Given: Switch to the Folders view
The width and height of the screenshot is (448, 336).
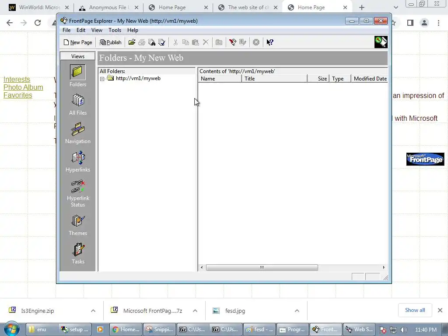Looking at the screenshot, I should (x=78, y=76).
